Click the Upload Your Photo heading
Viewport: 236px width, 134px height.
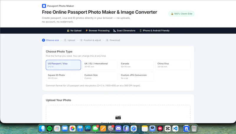(58, 100)
